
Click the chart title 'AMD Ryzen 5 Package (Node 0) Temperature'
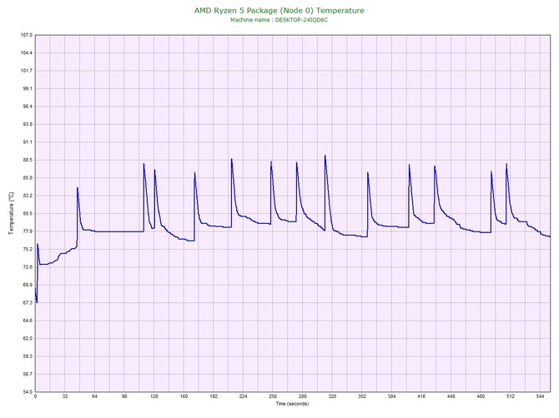[279, 10]
